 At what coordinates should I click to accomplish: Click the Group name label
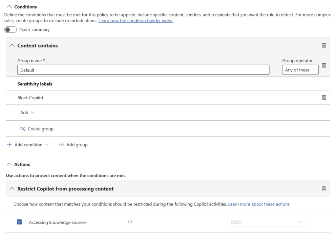[x=30, y=61]
